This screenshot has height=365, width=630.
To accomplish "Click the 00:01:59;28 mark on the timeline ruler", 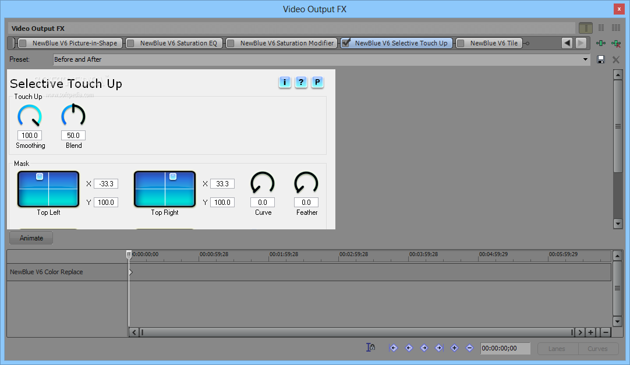I will point(284,254).
